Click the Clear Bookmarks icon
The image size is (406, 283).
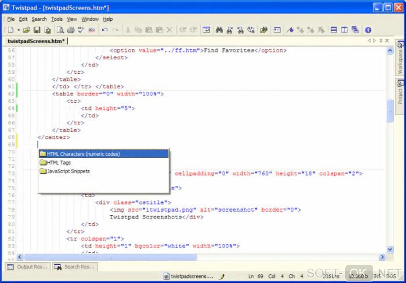[321, 30]
